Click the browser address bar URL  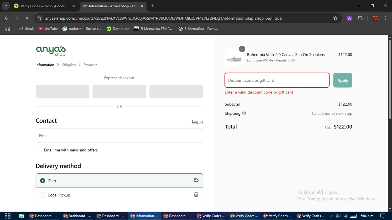tap(163, 18)
